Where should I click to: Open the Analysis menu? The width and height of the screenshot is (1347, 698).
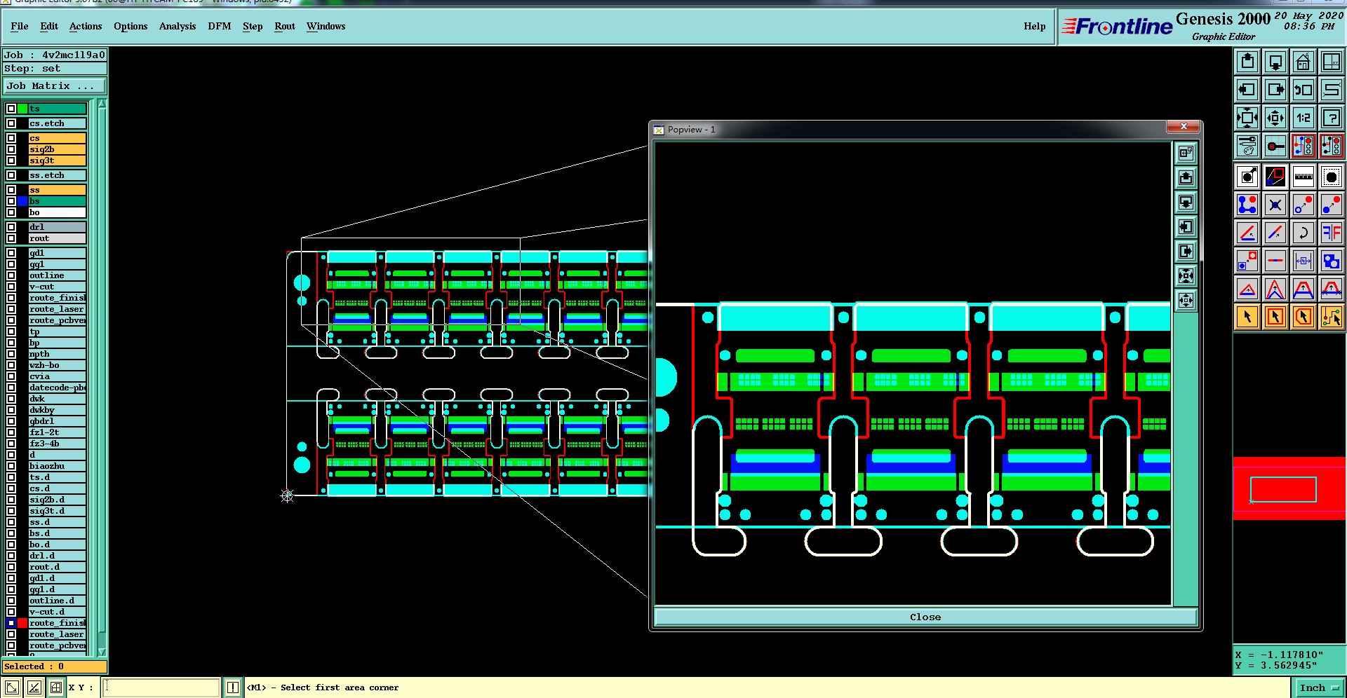point(177,26)
